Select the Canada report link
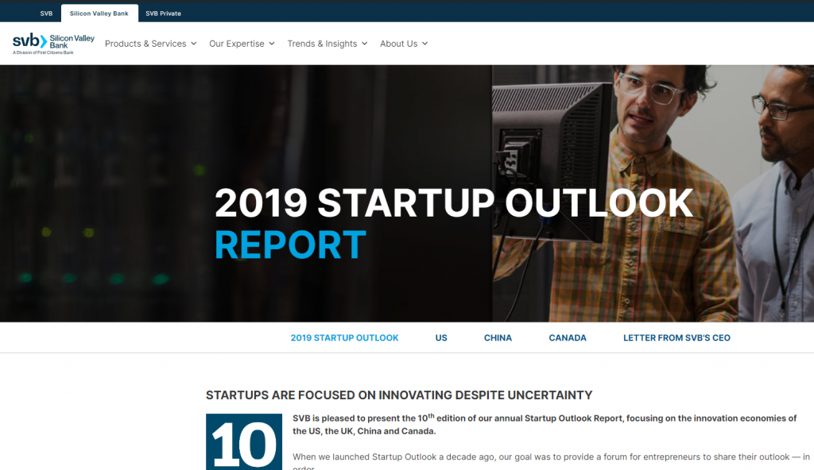The height and width of the screenshot is (470, 814). point(568,337)
